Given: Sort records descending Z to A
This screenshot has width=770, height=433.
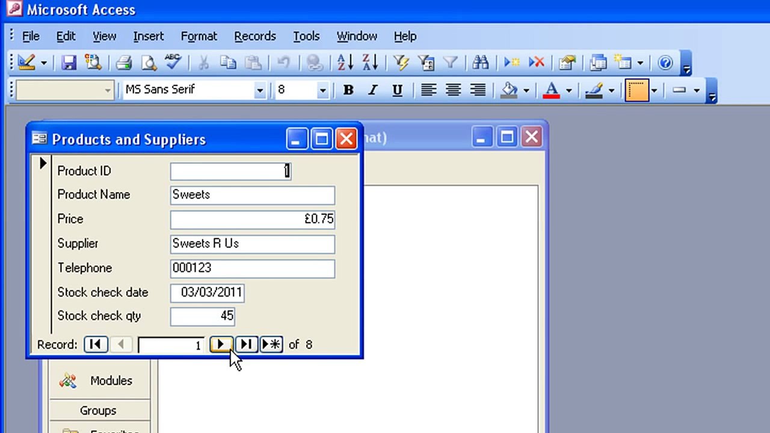Looking at the screenshot, I should [x=369, y=63].
